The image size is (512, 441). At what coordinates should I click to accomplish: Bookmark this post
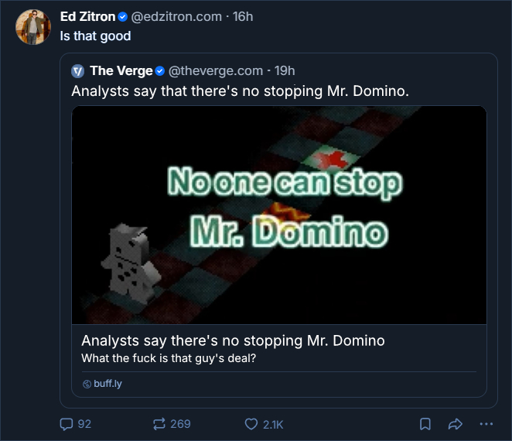pos(425,424)
